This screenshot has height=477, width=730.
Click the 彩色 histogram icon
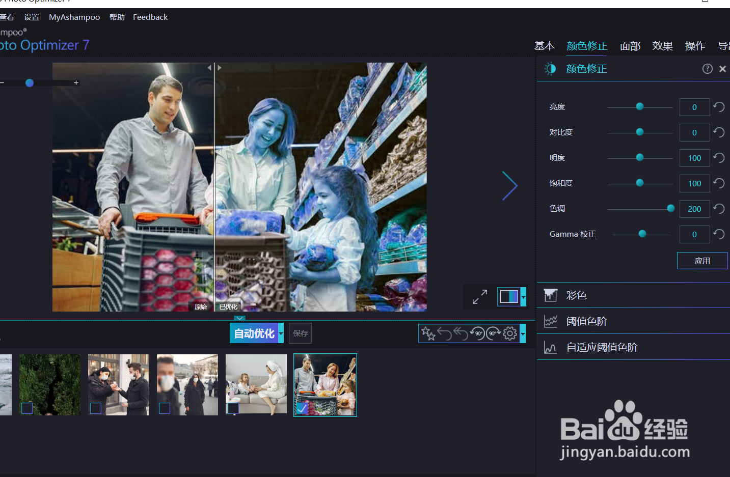coord(550,295)
